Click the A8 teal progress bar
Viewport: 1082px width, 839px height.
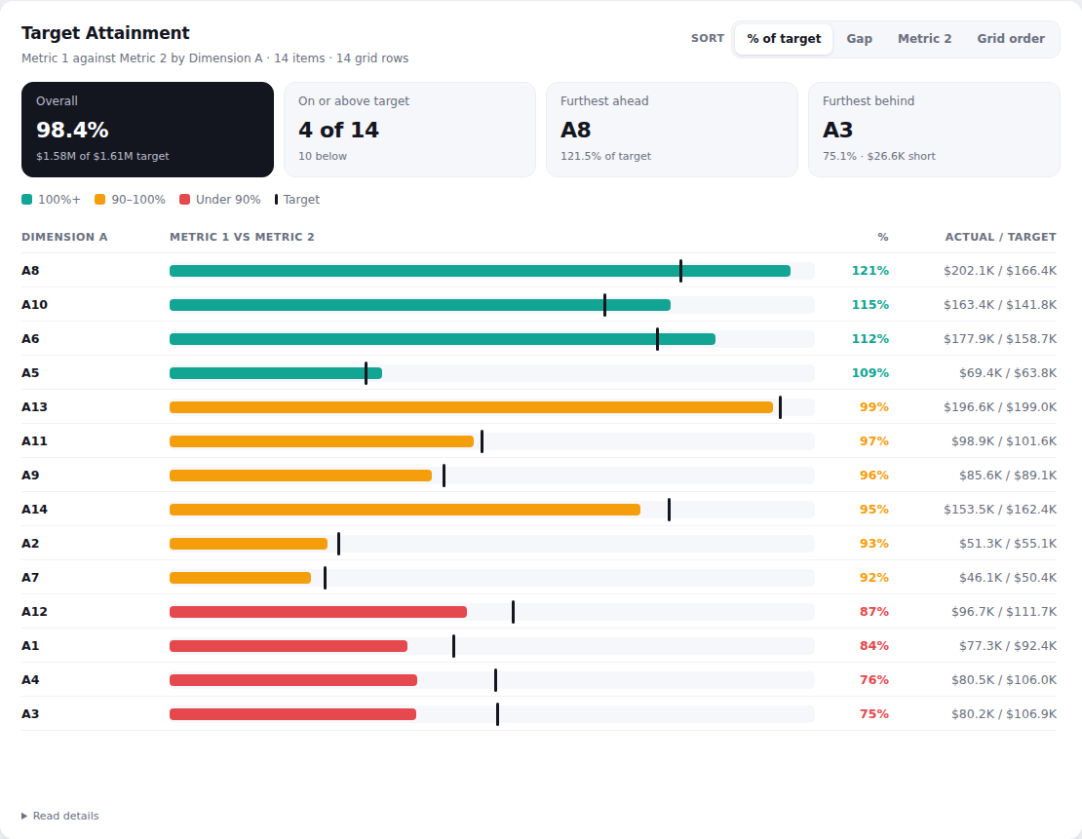tap(480, 271)
